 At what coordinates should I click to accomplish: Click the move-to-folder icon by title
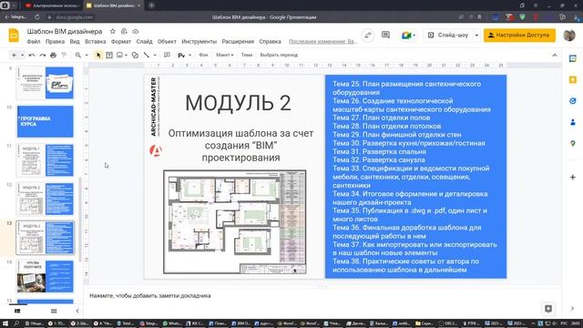(x=124, y=31)
